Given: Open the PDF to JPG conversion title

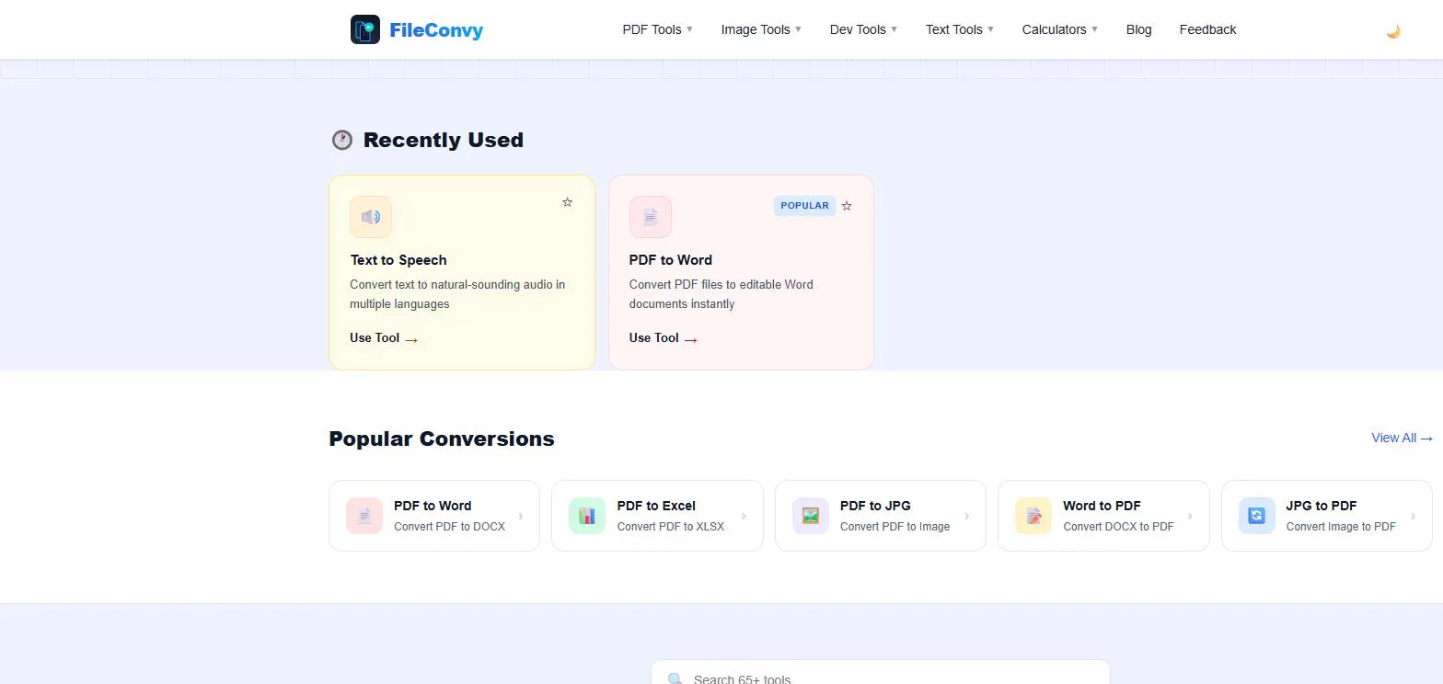Looking at the screenshot, I should coord(875,506).
